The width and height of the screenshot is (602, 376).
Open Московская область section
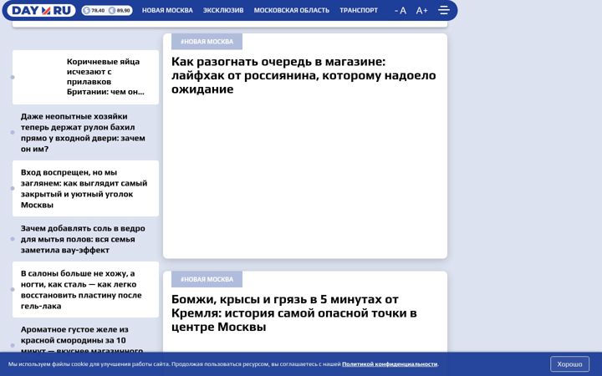click(x=292, y=10)
